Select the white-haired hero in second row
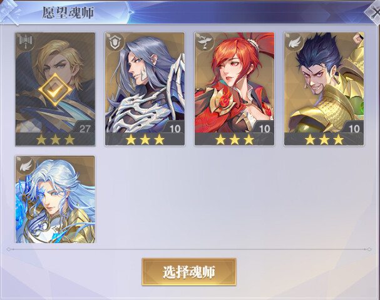 (x=55, y=199)
